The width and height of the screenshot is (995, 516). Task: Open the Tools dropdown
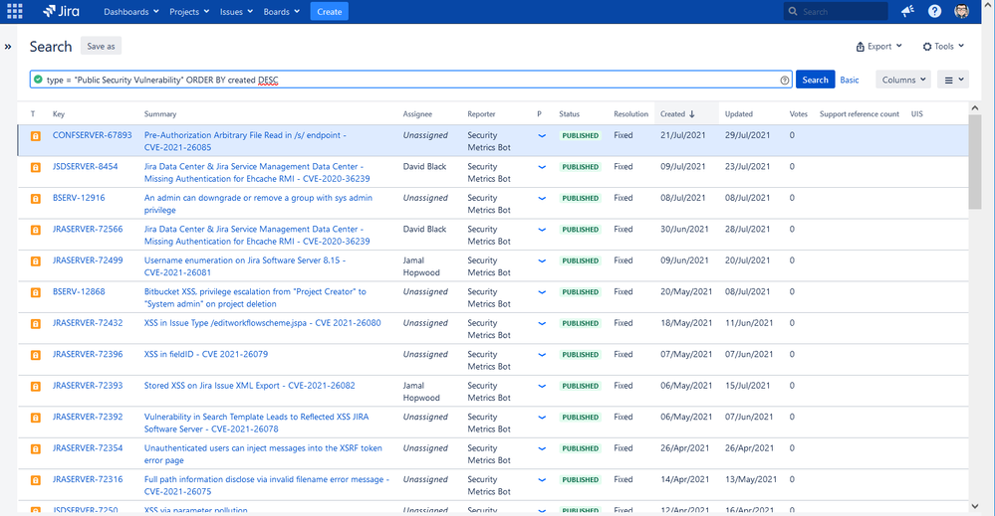click(x=943, y=46)
